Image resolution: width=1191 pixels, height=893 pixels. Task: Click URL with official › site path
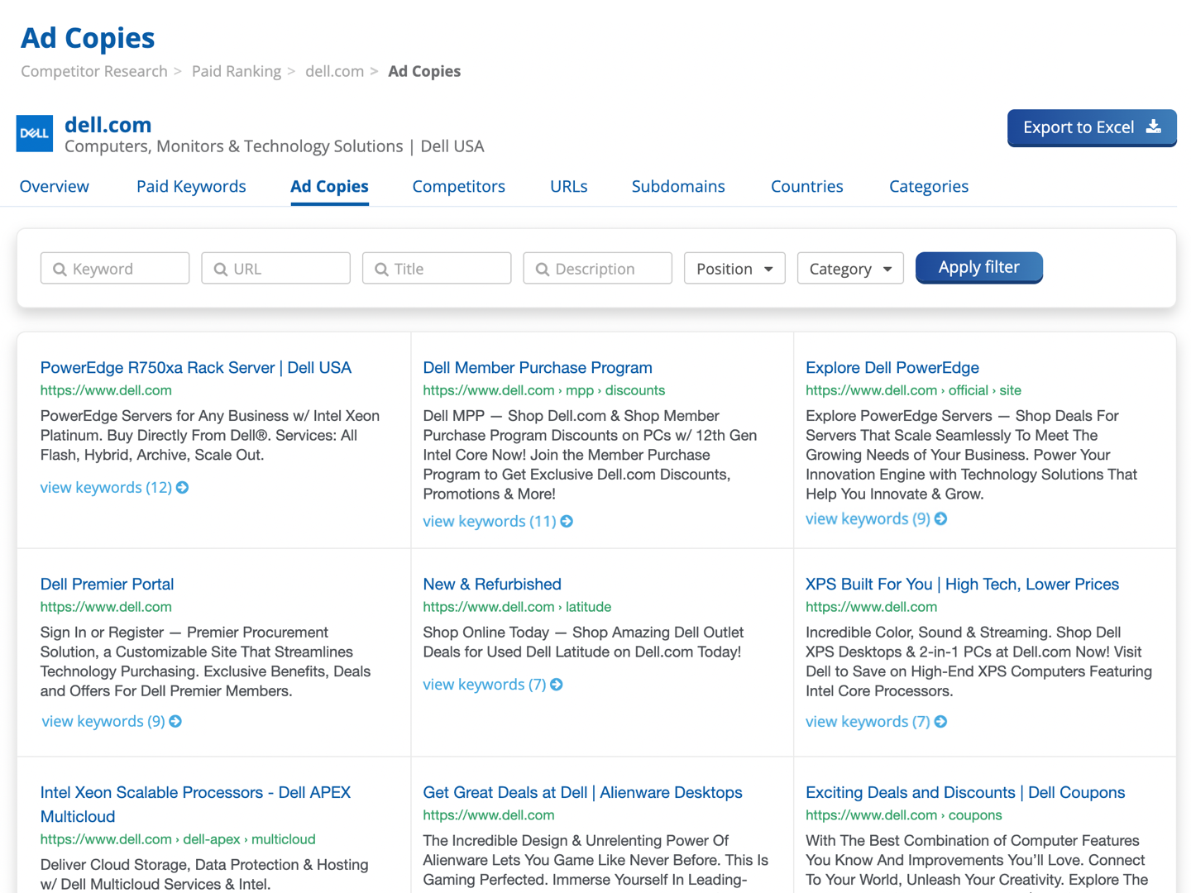[x=913, y=390]
